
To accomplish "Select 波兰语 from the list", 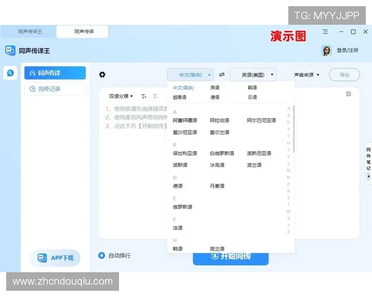I will 254,165.
